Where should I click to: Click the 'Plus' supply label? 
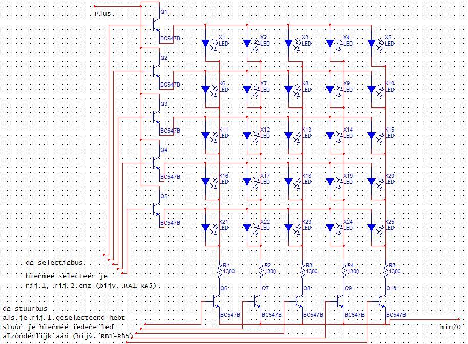pos(102,13)
